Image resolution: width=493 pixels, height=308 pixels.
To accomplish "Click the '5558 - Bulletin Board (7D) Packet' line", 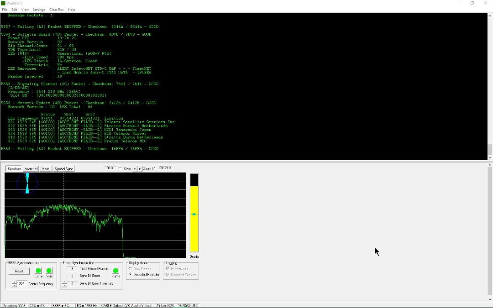I will [x=76, y=34].
